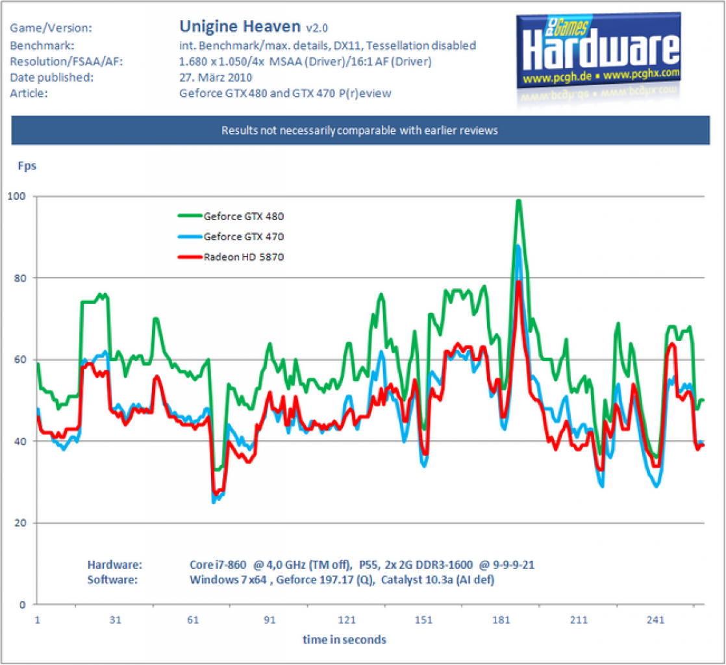This screenshot has height=665, width=726.
Task: Click the y-axis value '60'
Action: (19, 360)
